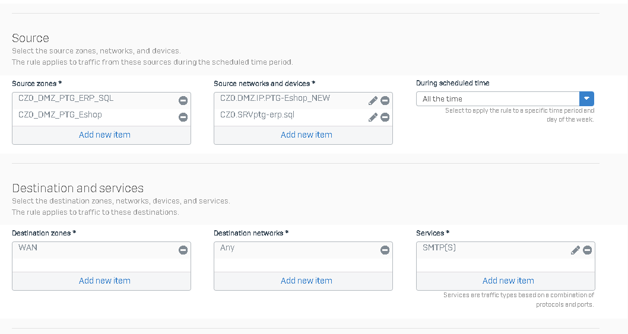Viewport: 628px width, 334px height.
Task: Remove WAN destination zone
Action: tap(183, 250)
